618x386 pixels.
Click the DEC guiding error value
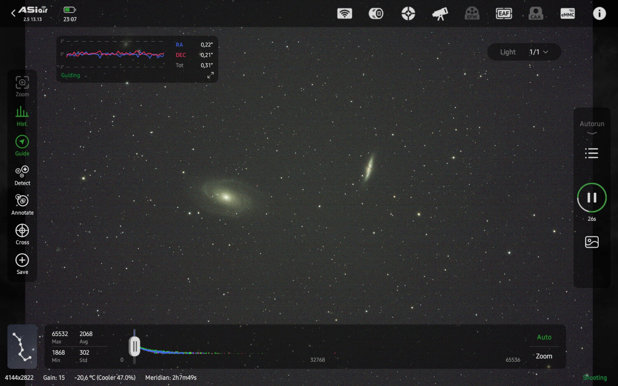[x=206, y=55]
